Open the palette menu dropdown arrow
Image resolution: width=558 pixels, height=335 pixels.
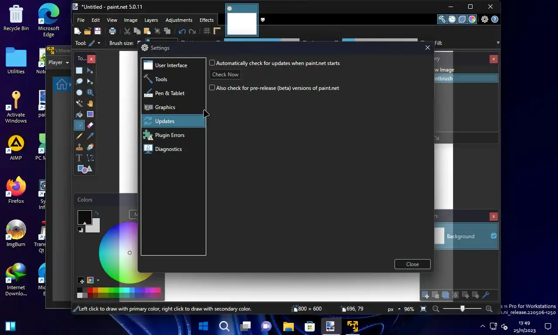(x=98, y=280)
